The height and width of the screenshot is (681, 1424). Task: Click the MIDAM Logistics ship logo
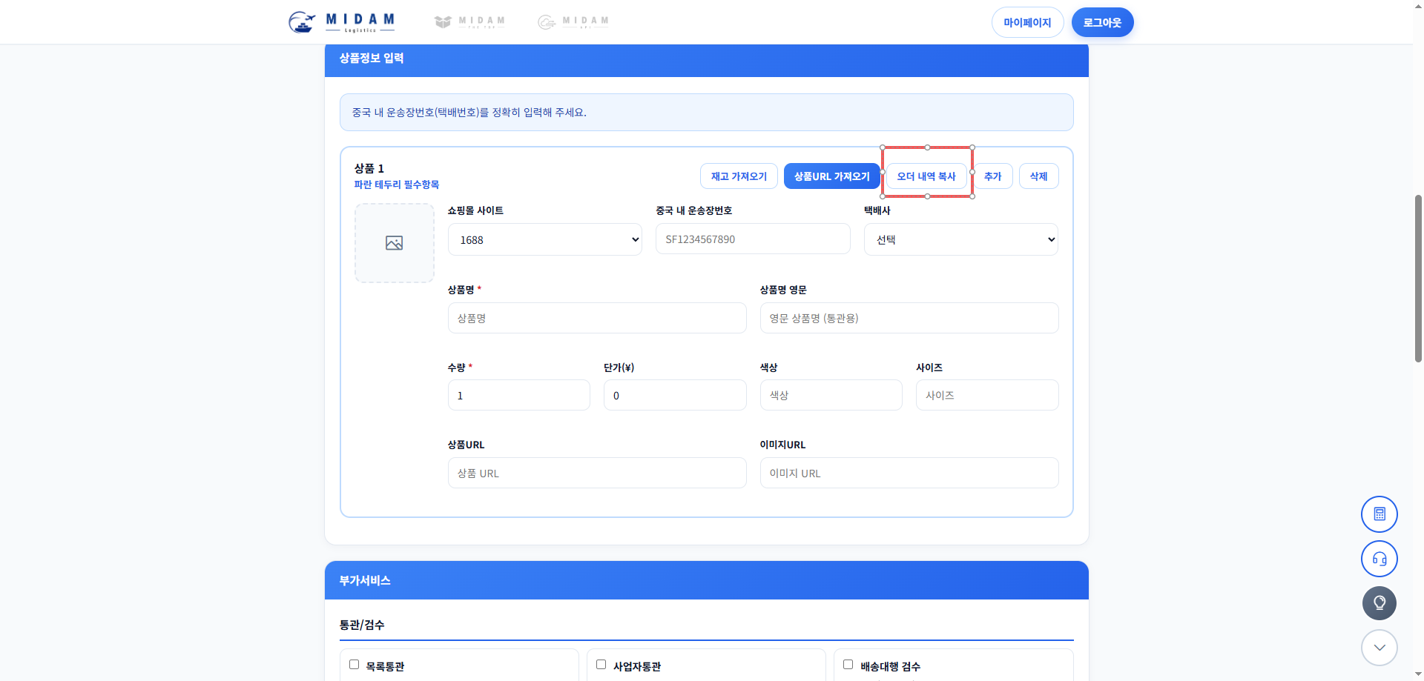click(x=342, y=22)
